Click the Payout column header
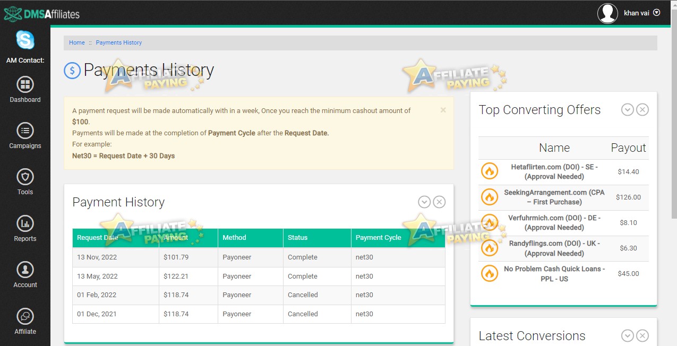 coord(628,148)
